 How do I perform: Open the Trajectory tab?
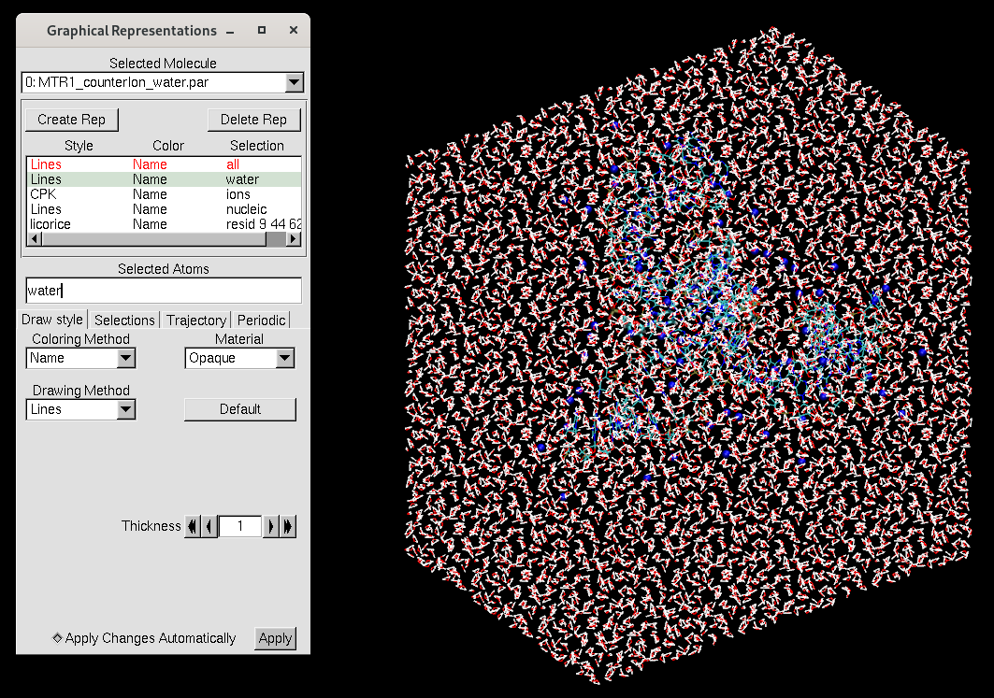click(x=196, y=320)
